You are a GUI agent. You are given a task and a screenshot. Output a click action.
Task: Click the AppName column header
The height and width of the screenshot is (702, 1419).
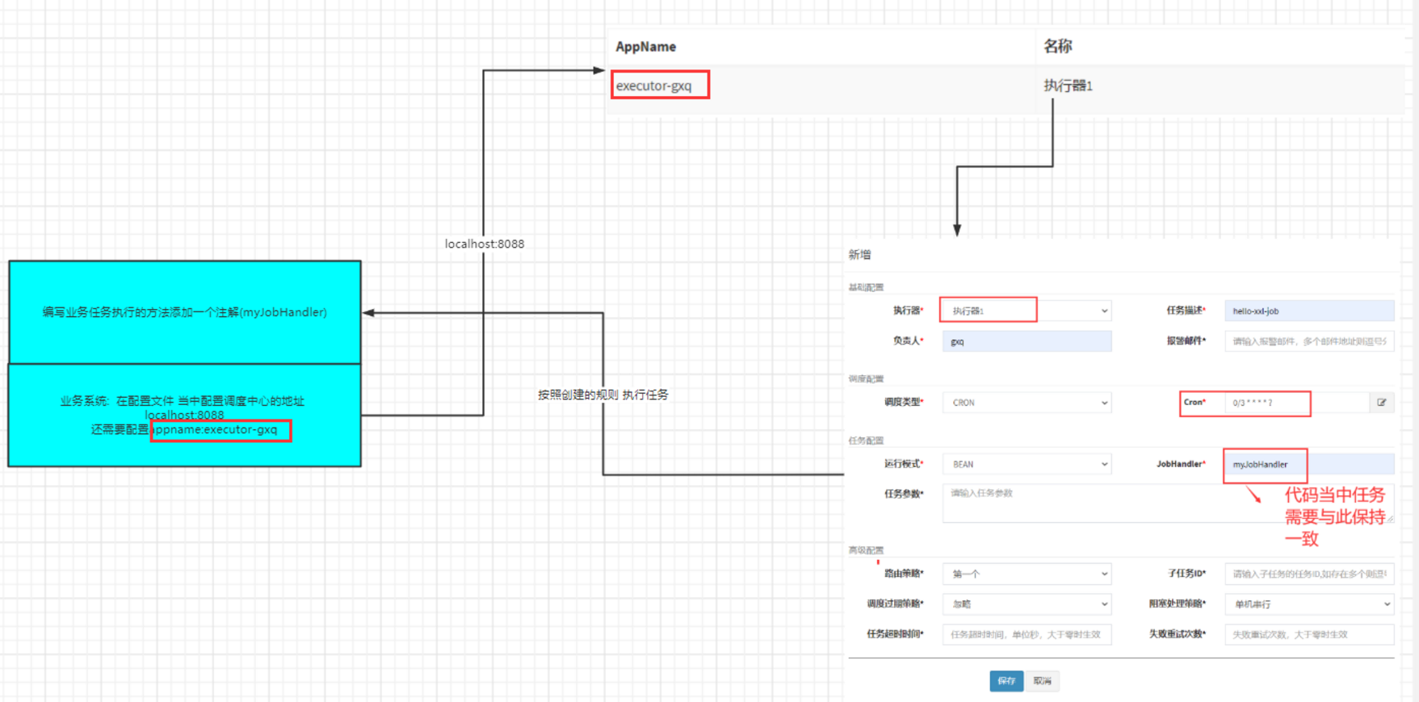tap(645, 47)
